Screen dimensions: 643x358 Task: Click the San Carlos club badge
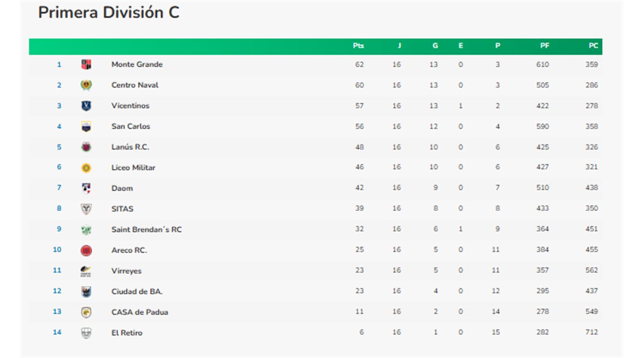tap(86, 127)
